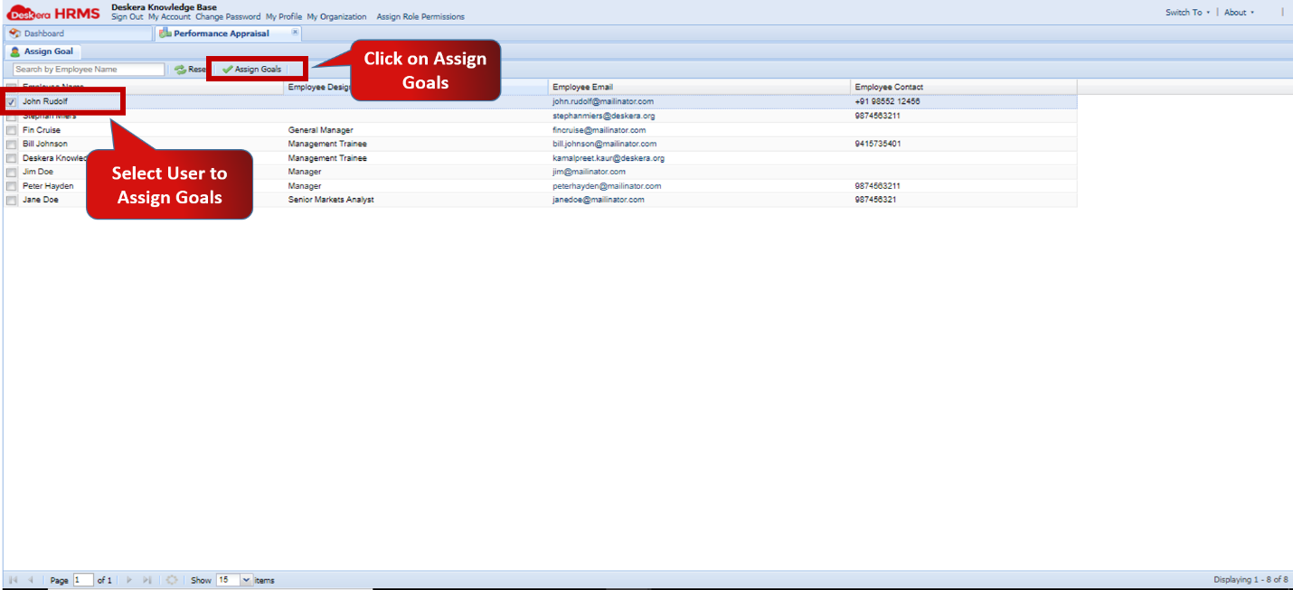Open the Show items count dropdown
This screenshot has height=590, width=1293.
click(x=244, y=579)
